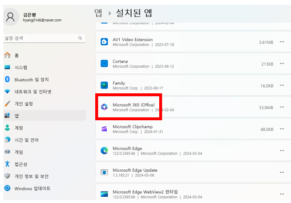Click the Home house icon in sidebar
Screen dimensions: 291x203
pos(7,55)
